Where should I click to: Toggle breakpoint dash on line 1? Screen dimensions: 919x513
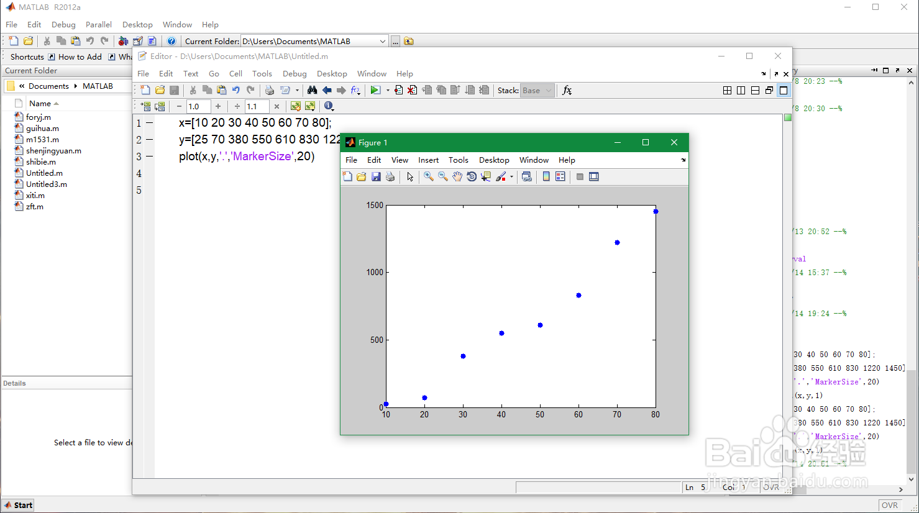coord(149,123)
